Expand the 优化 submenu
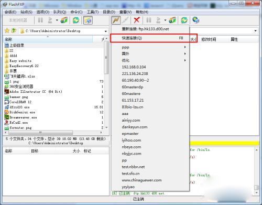Image resolution: width=262 pixels, height=205 pixels. tap(150, 60)
